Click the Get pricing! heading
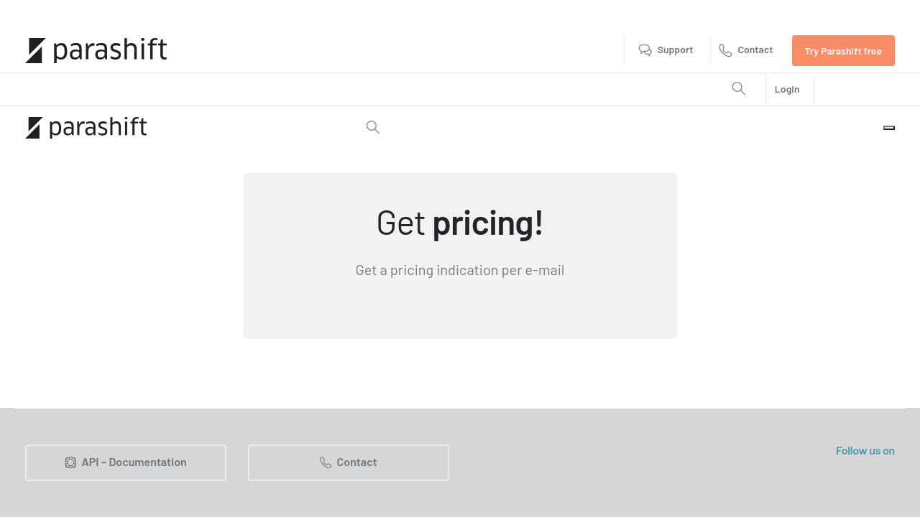This screenshot has width=920, height=517. [460, 223]
